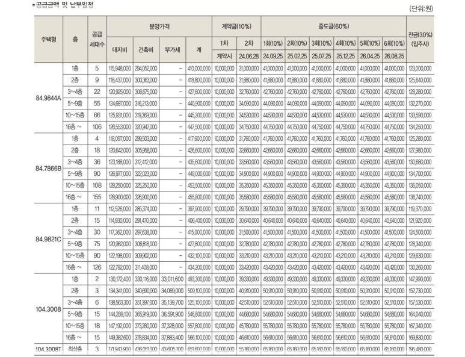Click total price 434,200,000

pyautogui.click(x=199, y=267)
